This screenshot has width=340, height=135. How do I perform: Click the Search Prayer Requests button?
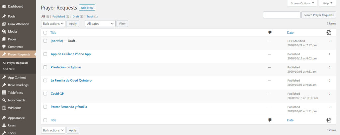click(x=318, y=15)
